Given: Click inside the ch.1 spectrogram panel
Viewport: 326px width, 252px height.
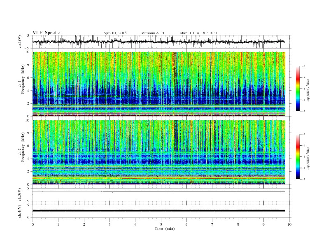Looking at the screenshot, I should (x=159, y=84).
